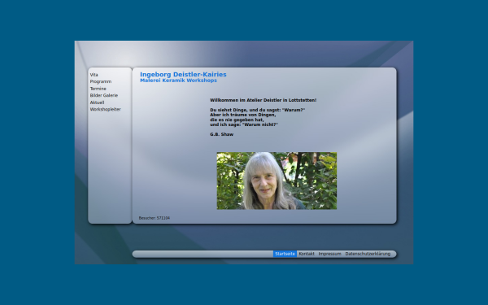Open the Kontakt page
The height and width of the screenshot is (305, 488).
coord(307,254)
